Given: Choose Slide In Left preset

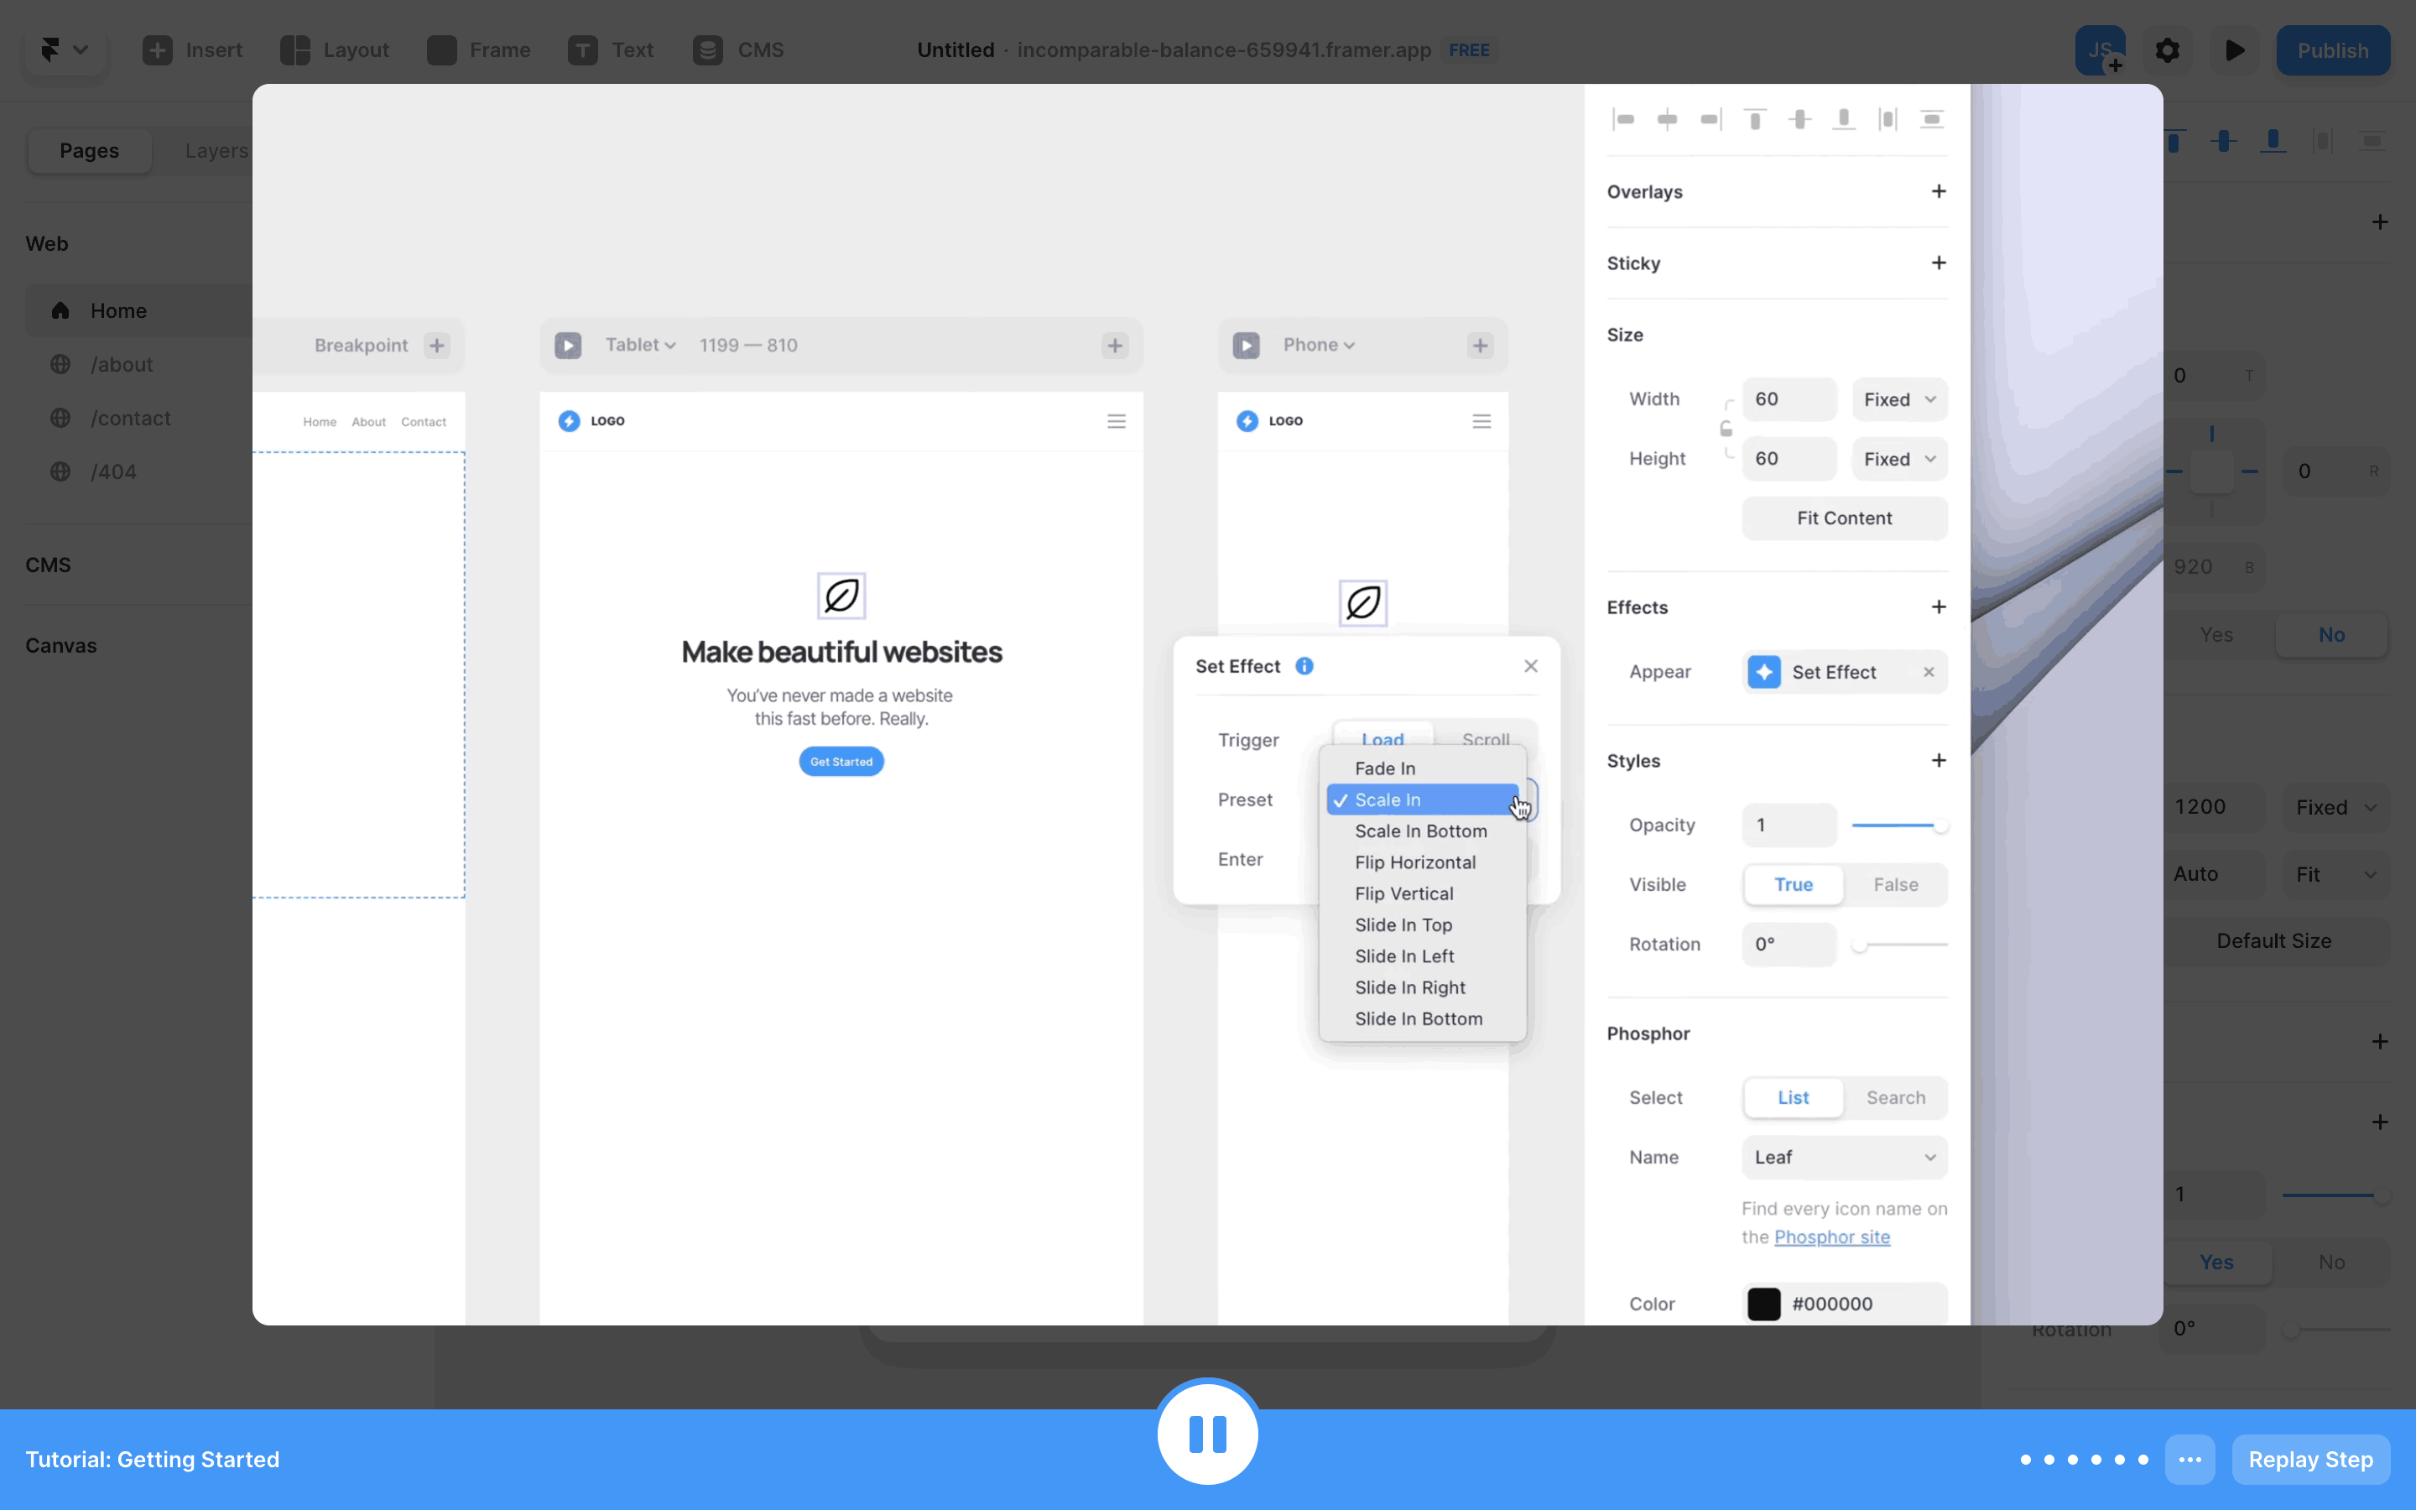Looking at the screenshot, I should [x=1403, y=955].
